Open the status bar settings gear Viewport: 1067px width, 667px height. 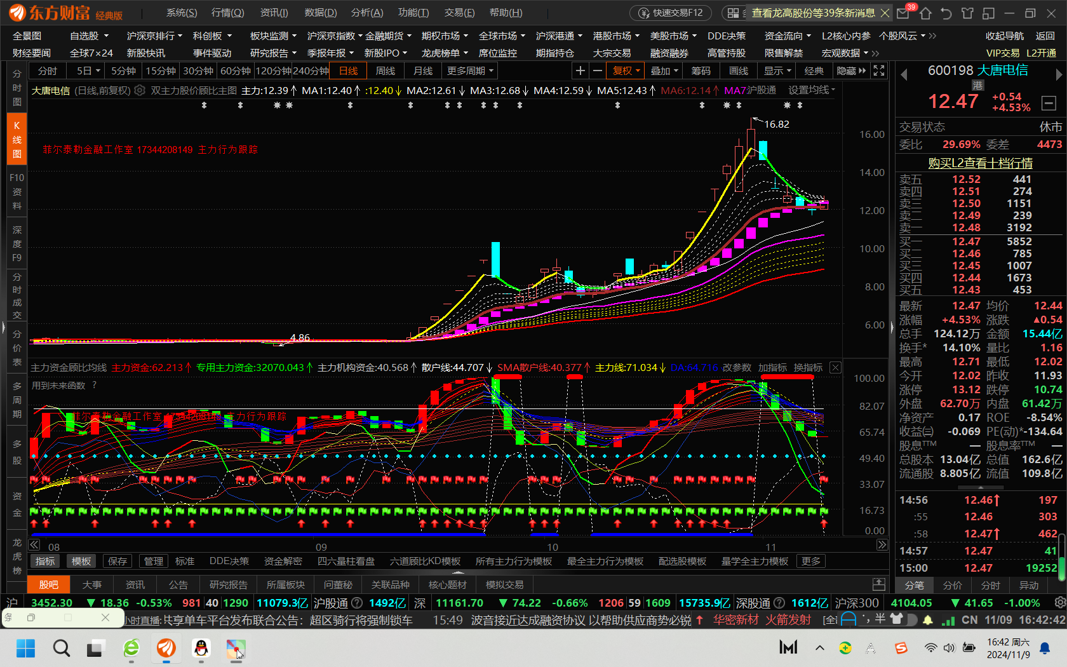pos(1060,602)
